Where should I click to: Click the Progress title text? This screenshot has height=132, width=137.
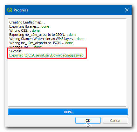click(21, 10)
